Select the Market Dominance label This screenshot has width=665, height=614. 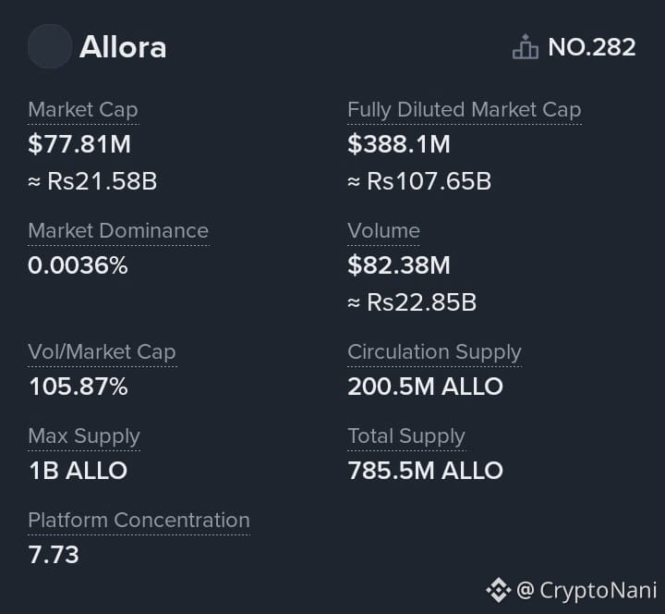coord(118,230)
